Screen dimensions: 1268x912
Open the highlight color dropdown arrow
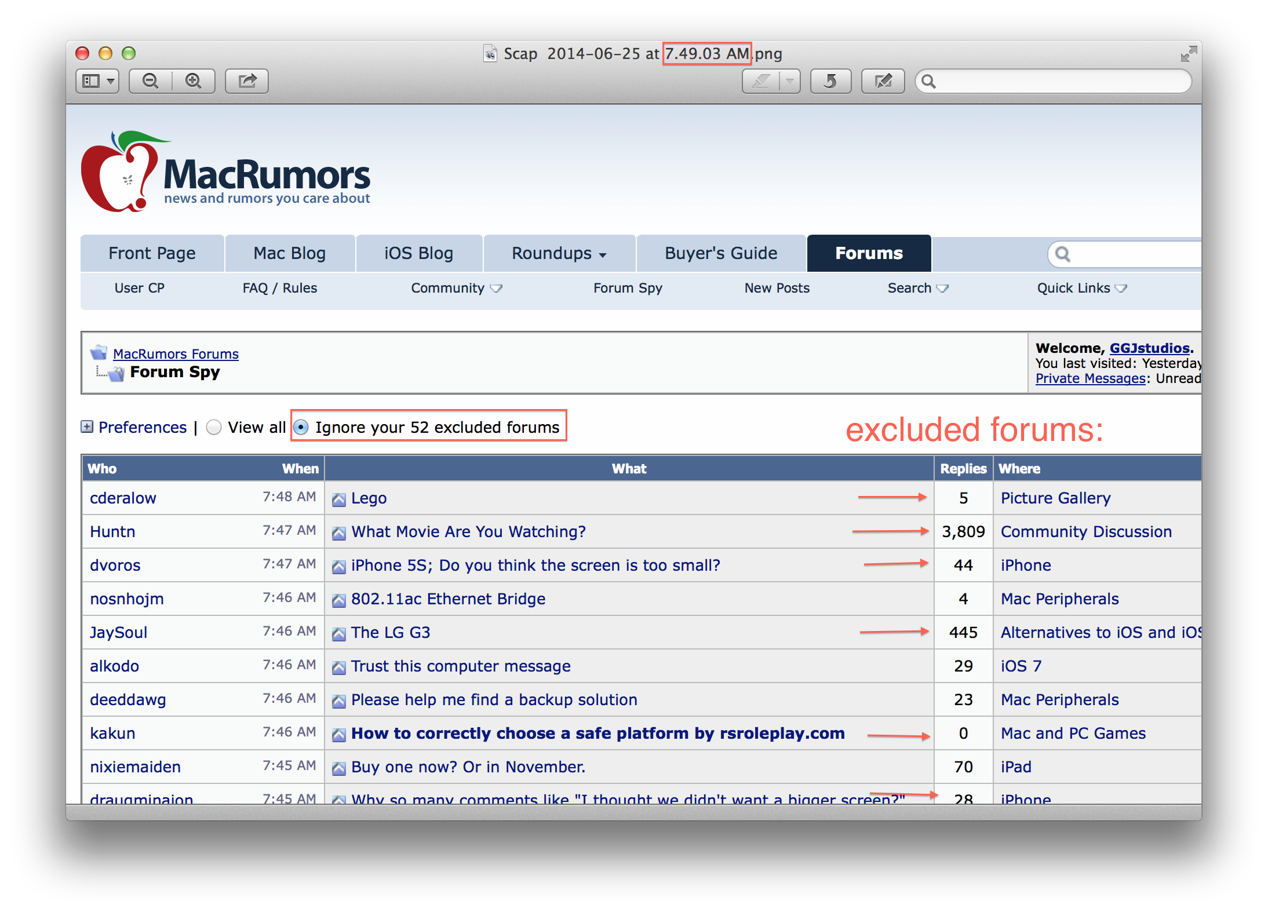[790, 81]
